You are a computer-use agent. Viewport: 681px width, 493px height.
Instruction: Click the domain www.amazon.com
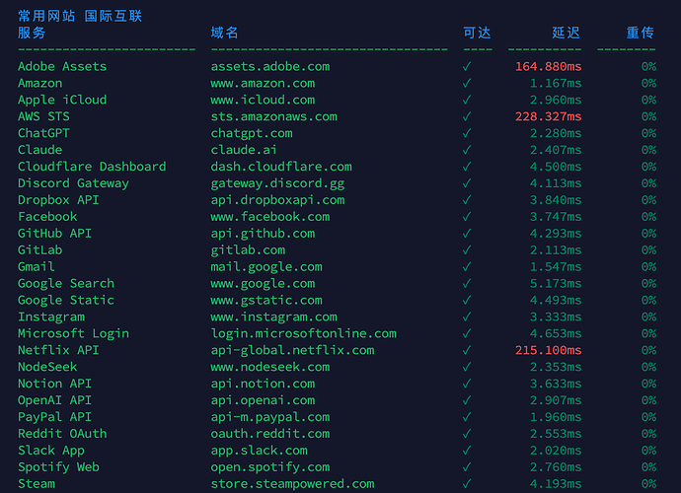pos(263,84)
